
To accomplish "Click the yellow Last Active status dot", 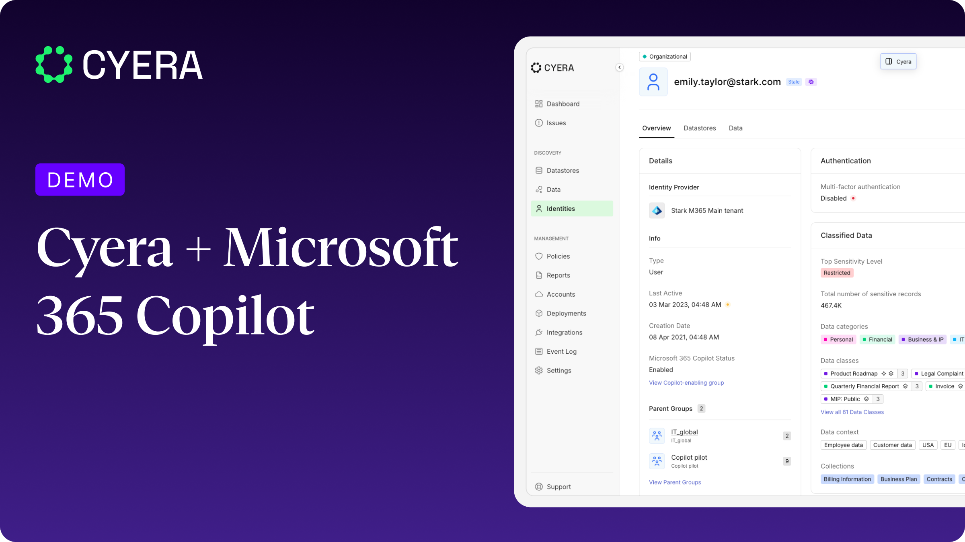I will (727, 305).
